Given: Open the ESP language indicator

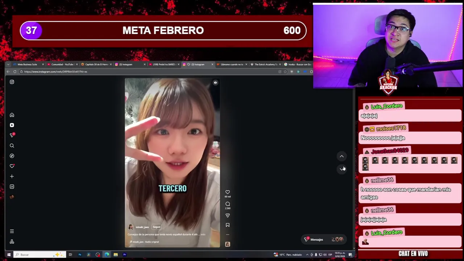Looking at the screenshot, I should pyautogui.click(x=330, y=255).
